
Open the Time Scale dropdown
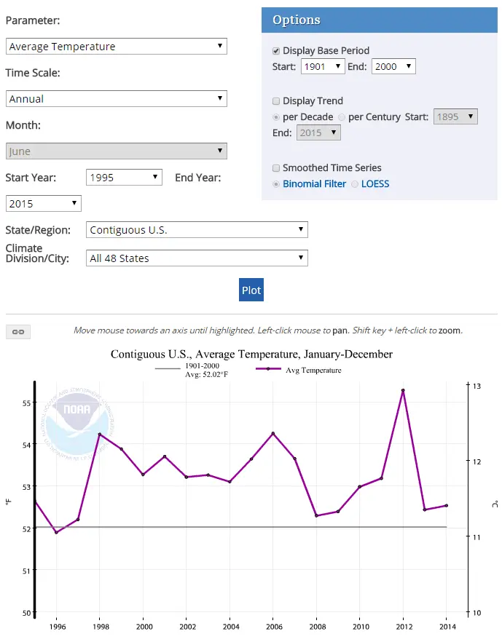pyautogui.click(x=117, y=99)
